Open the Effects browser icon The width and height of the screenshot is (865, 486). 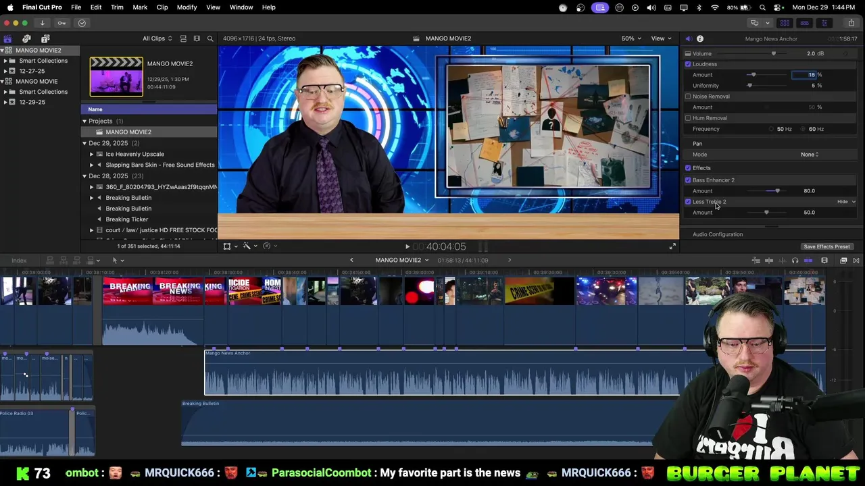tap(843, 261)
